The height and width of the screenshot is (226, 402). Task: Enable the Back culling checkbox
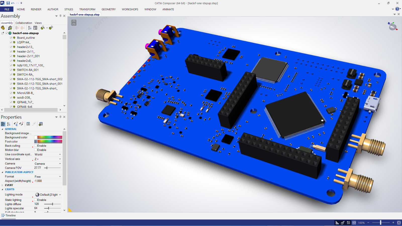tap(36, 146)
